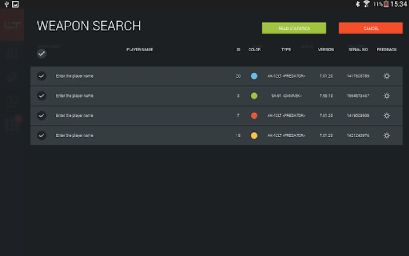Click the ID value in the green row
This screenshot has width=409, height=256.
pyautogui.click(x=238, y=96)
